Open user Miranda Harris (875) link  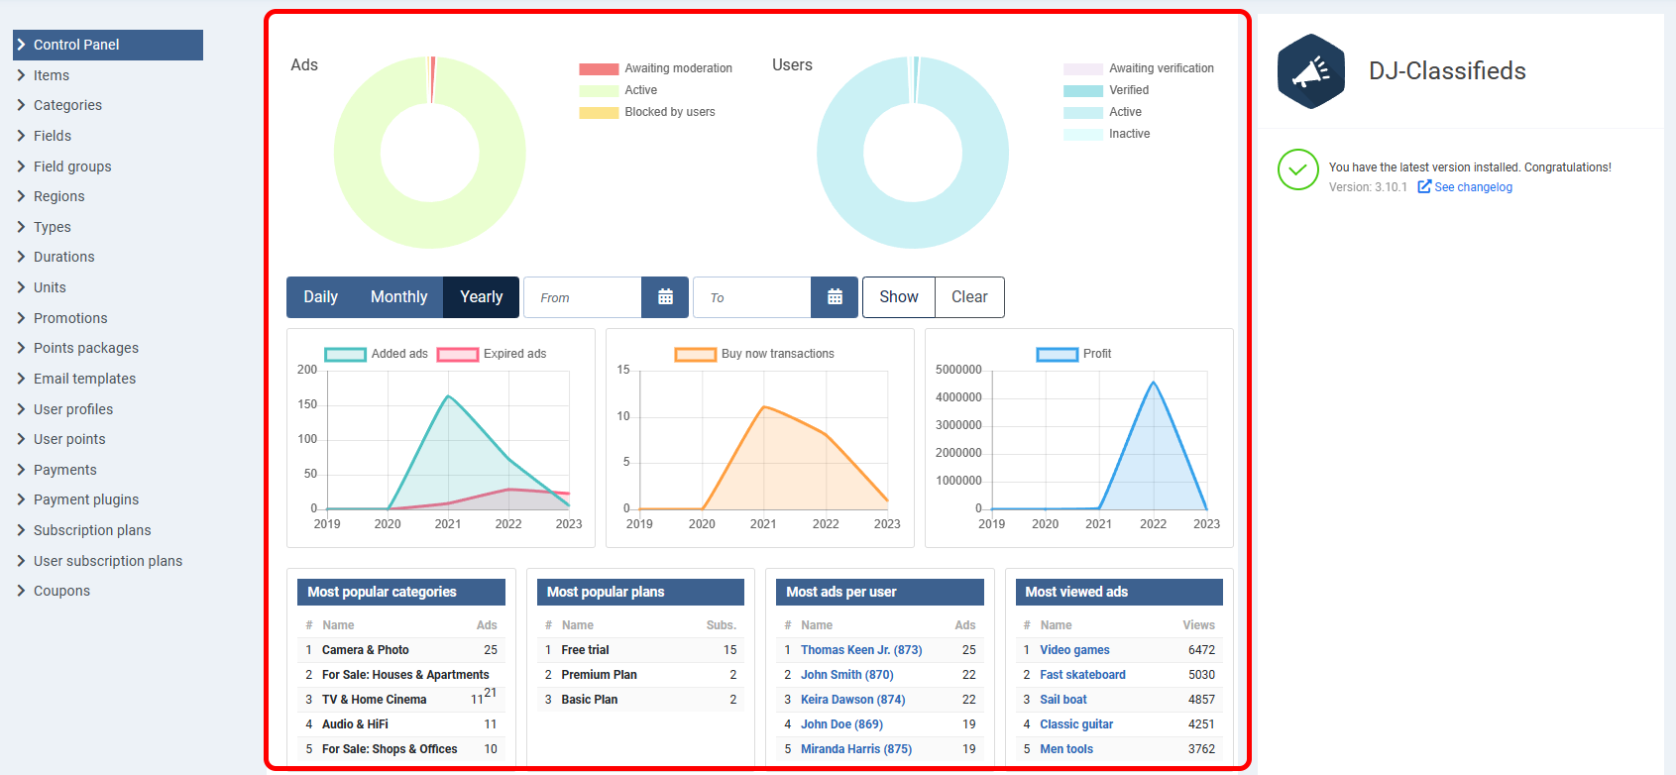(x=856, y=749)
